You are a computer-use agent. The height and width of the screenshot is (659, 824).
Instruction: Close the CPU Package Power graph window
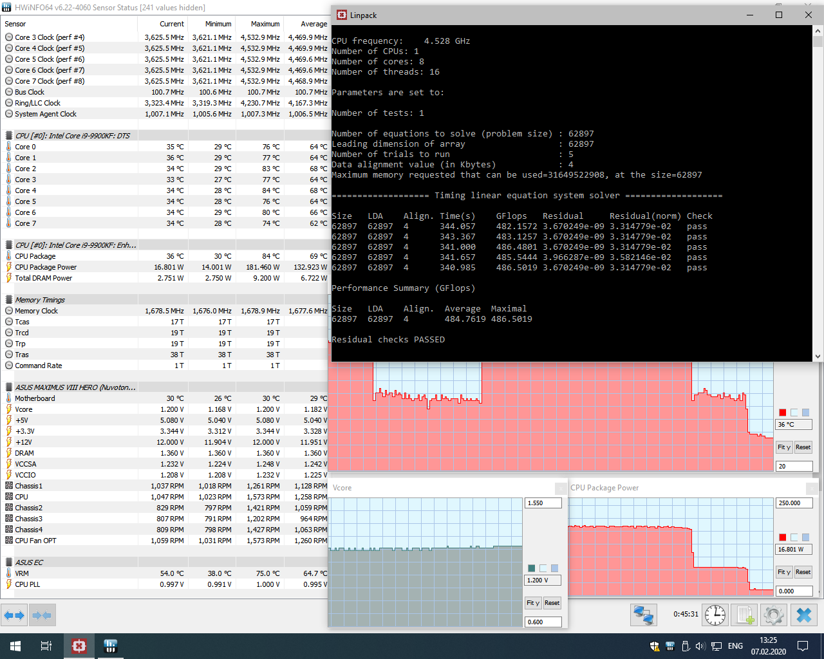pos(812,488)
